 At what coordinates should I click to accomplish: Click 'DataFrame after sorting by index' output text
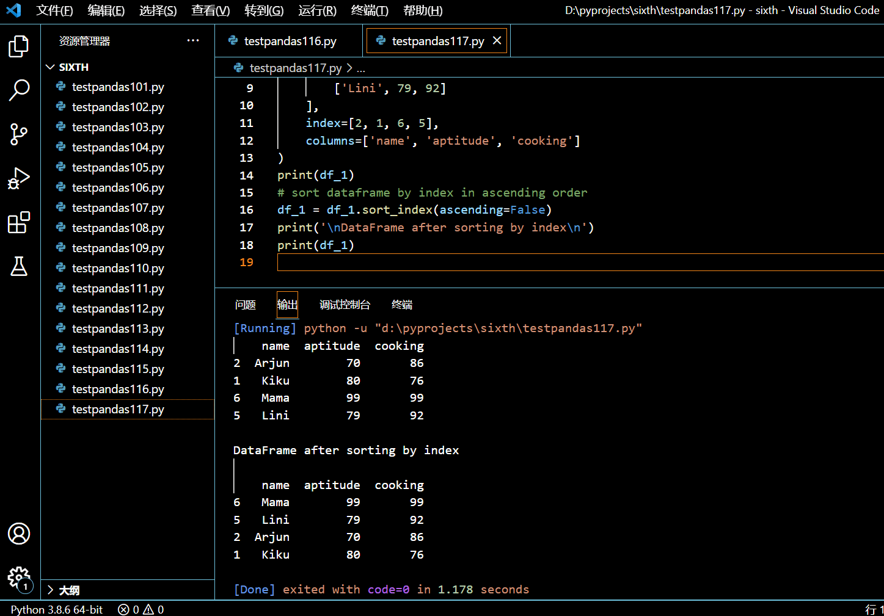(x=346, y=451)
